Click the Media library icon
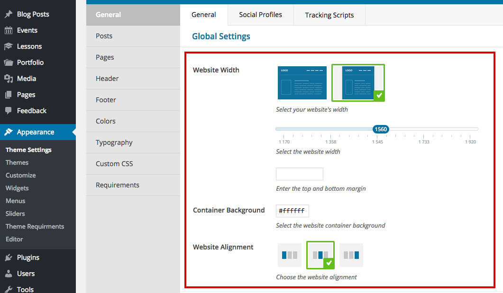Screen dimensions: 503x293 click(9, 79)
